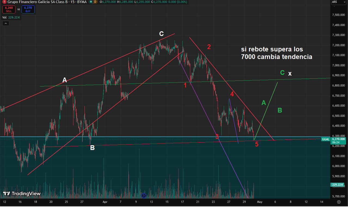Click the current price label 6,270.000
The image size is (348, 213).
338,139
